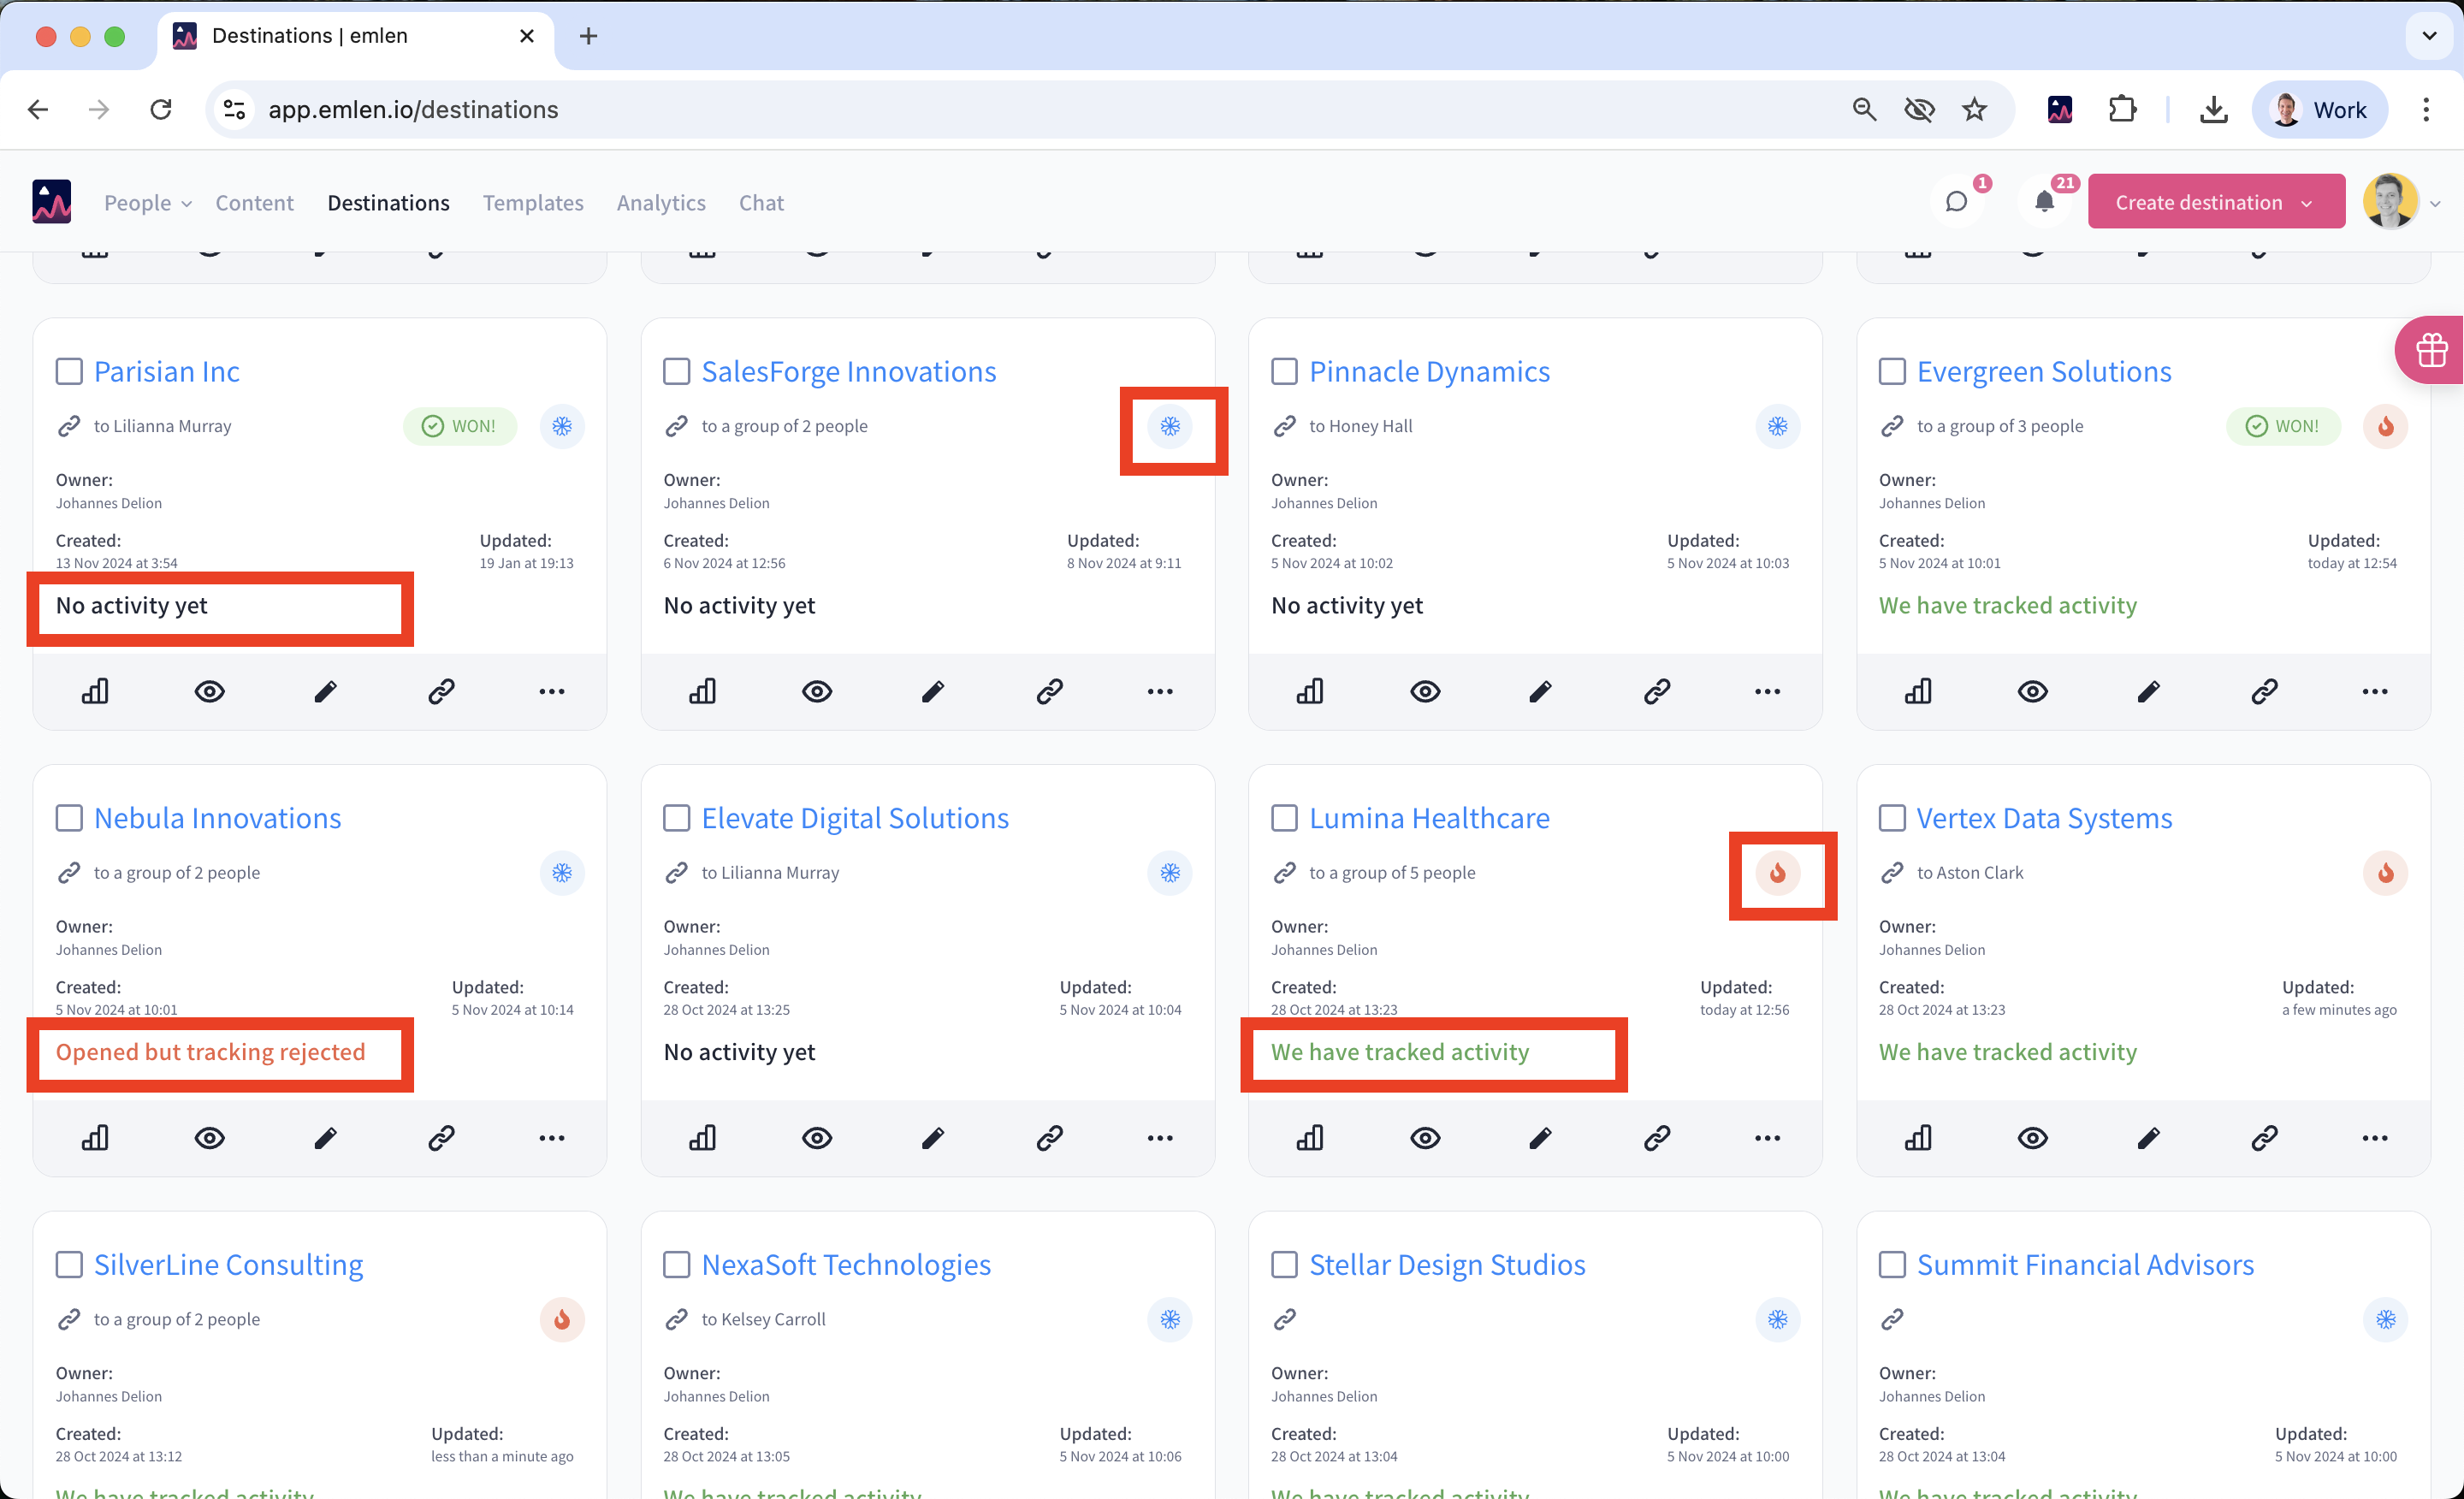2464x1499 pixels.
Task: Click the gift icon on right edge
Action: pyautogui.click(x=2431, y=350)
